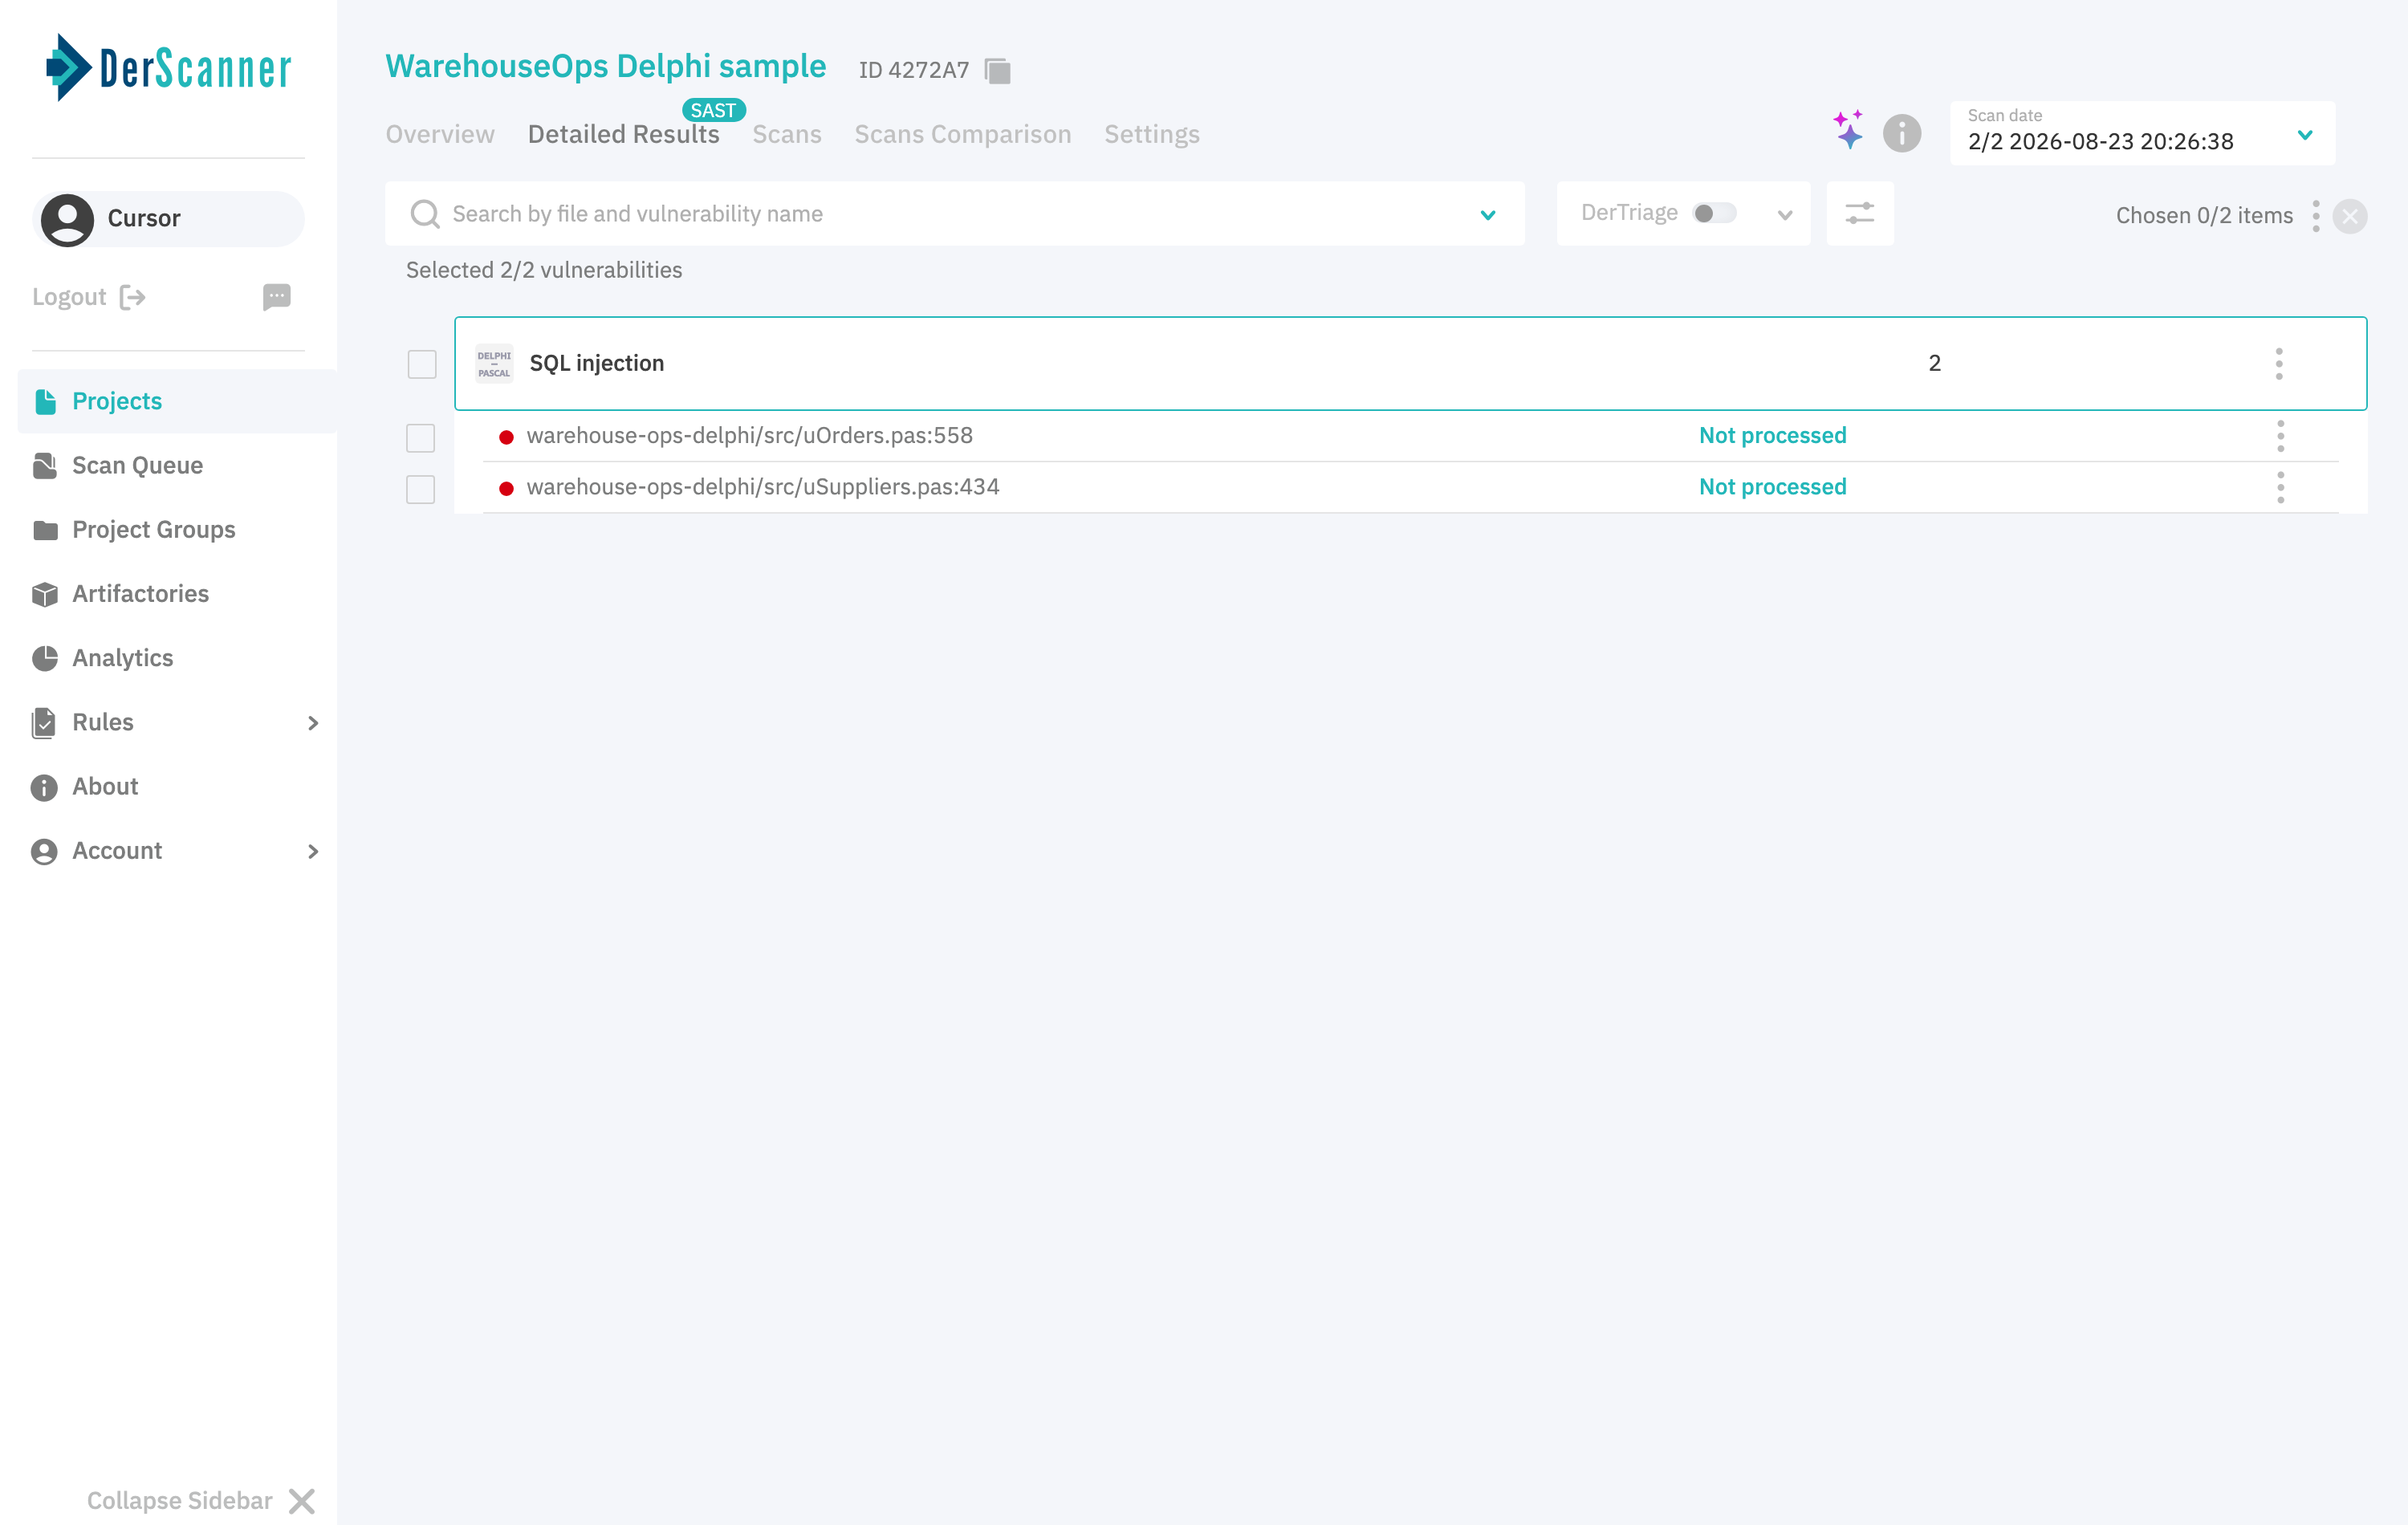Open the kebab menu beside Chosen items

point(2315,216)
